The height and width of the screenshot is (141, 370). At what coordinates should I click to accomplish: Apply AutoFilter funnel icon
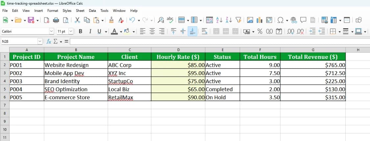tap(238, 20)
